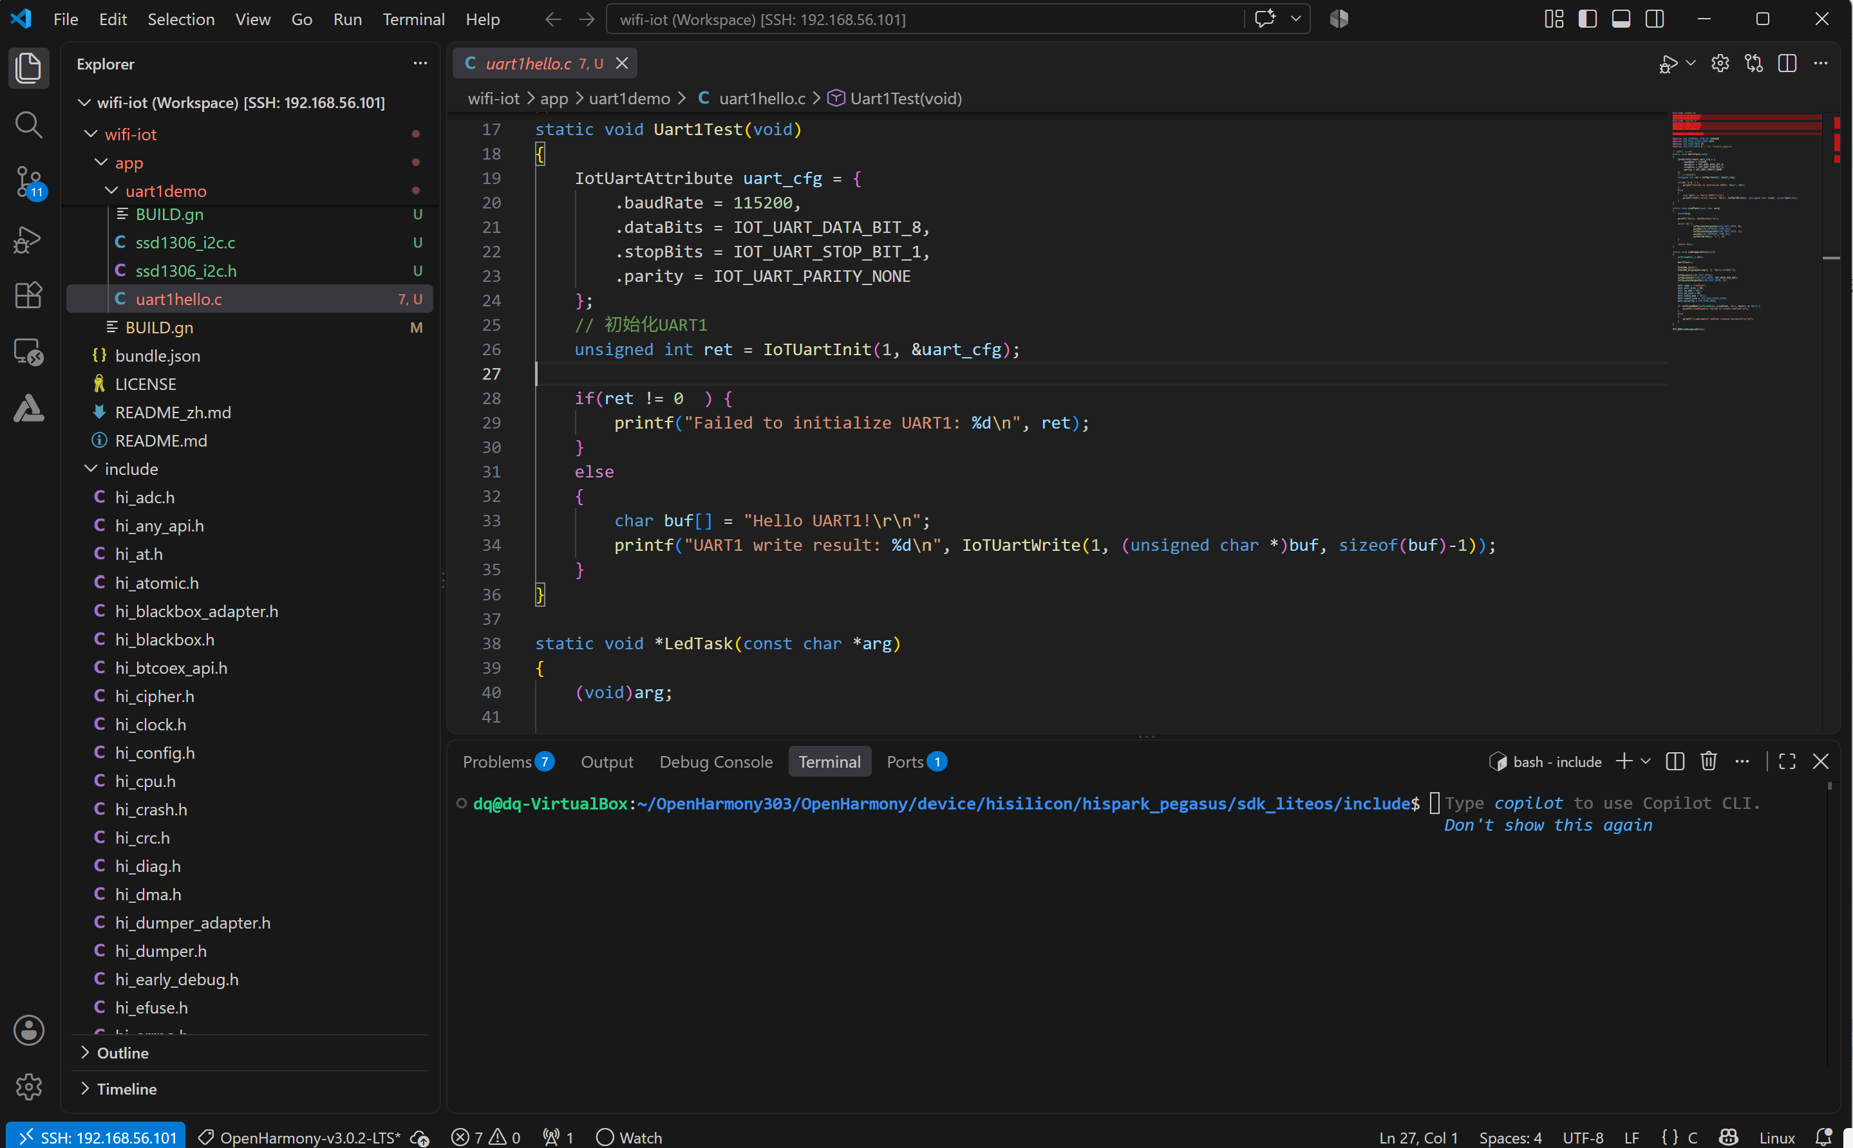
Task: Click Watch button in status bar
Action: point(629,1136)
